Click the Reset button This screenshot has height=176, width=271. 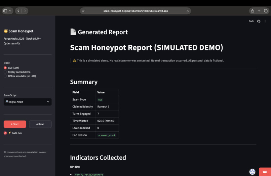[40, 124]
